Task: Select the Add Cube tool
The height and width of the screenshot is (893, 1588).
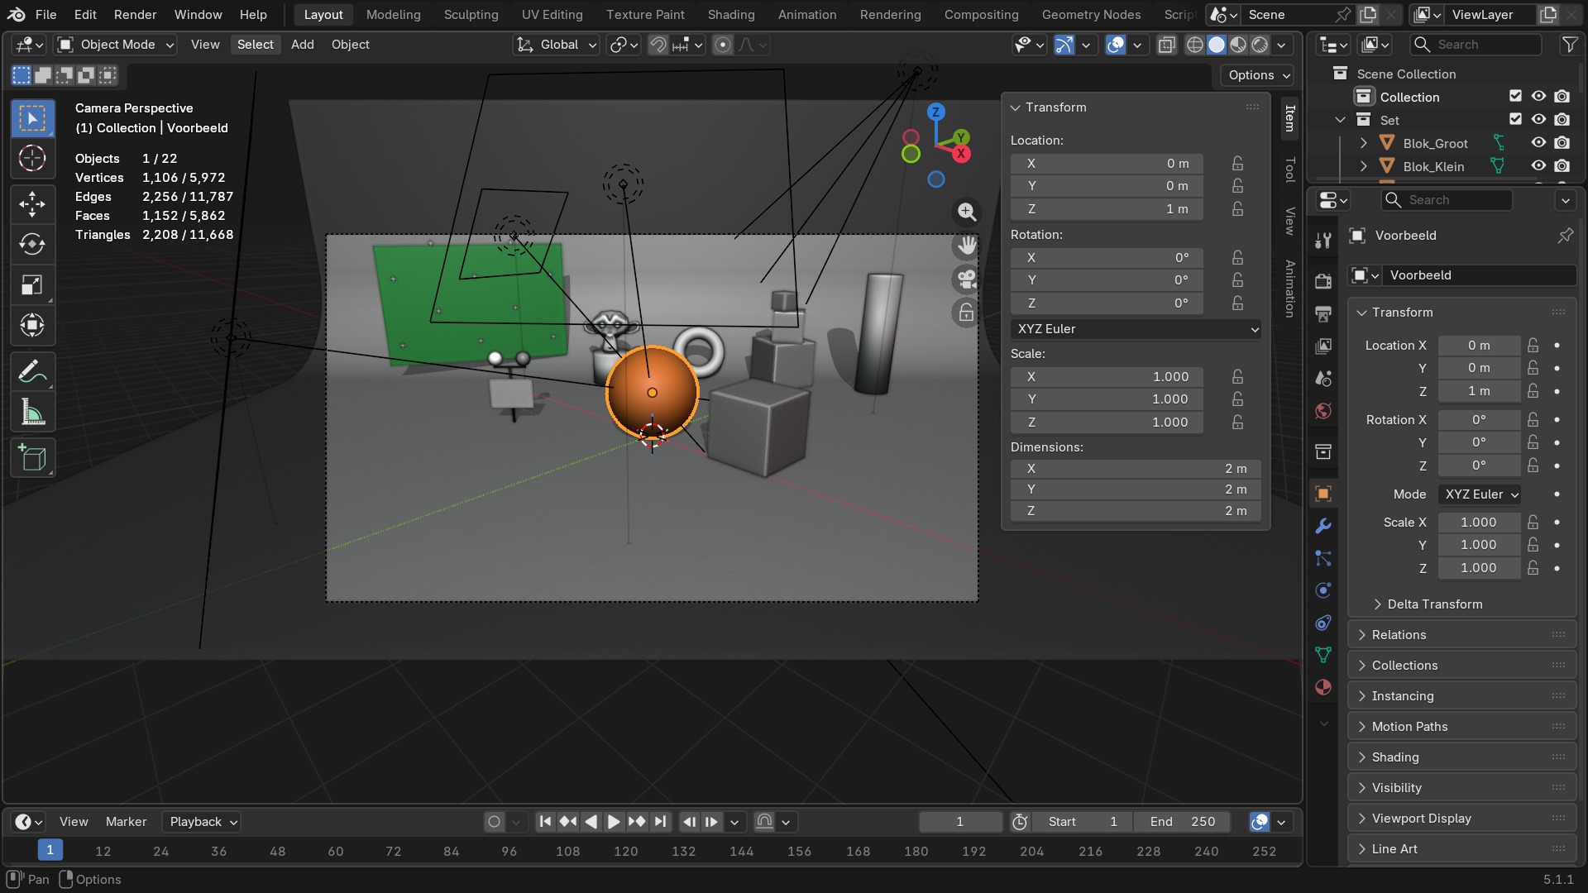Action: tap(32, 457)
